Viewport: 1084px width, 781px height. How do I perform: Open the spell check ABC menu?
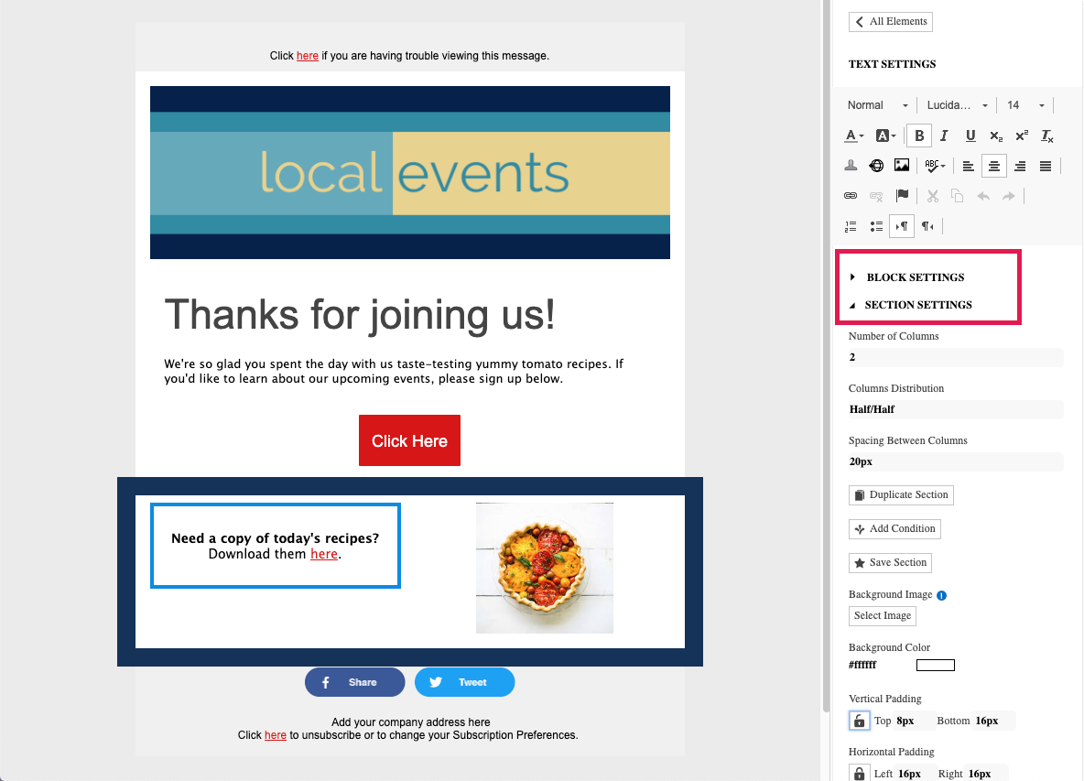coord(935,166)
